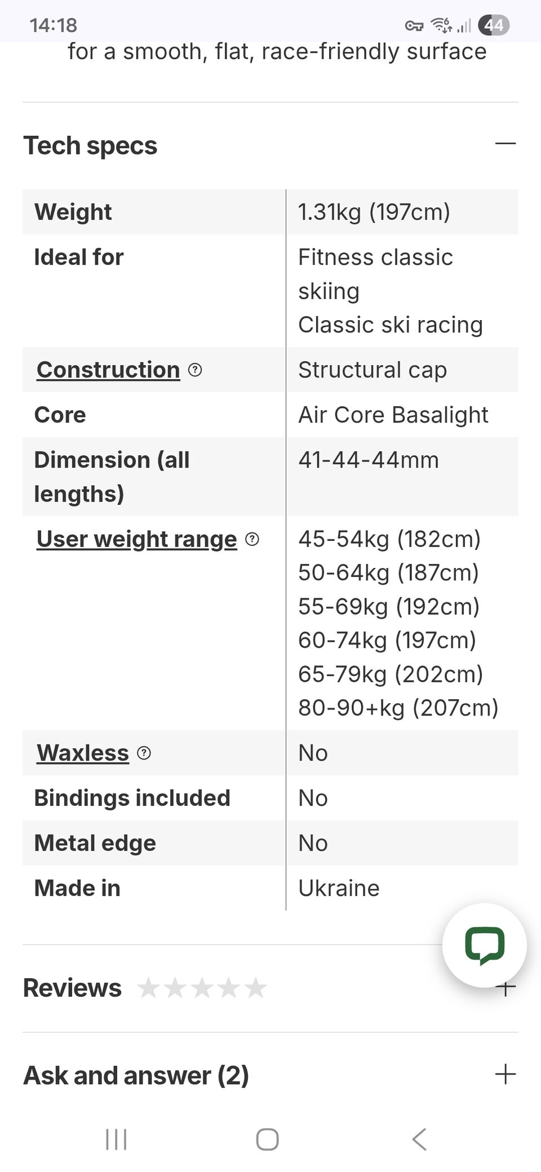This screenshot has height=1172, width=541.
Task: Open the live chat bubble
Action: [x=484, y=945]
